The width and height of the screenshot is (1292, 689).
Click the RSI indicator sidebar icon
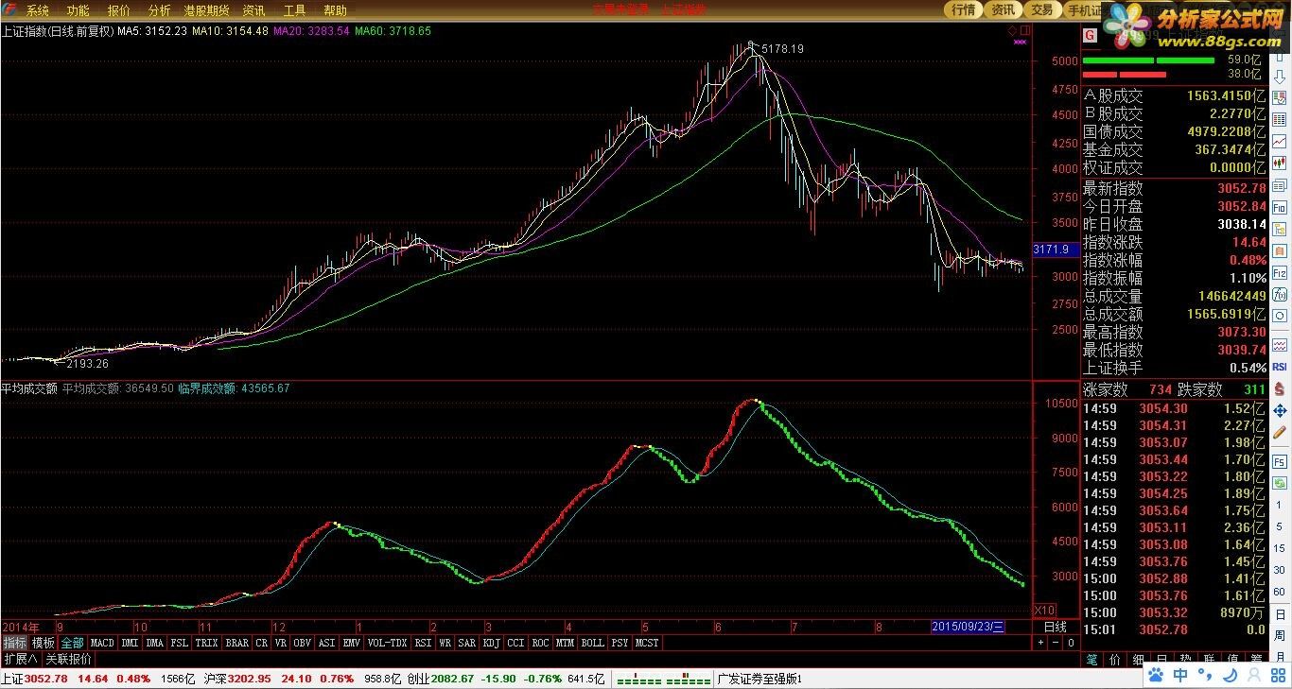(x=1280, y=367)
